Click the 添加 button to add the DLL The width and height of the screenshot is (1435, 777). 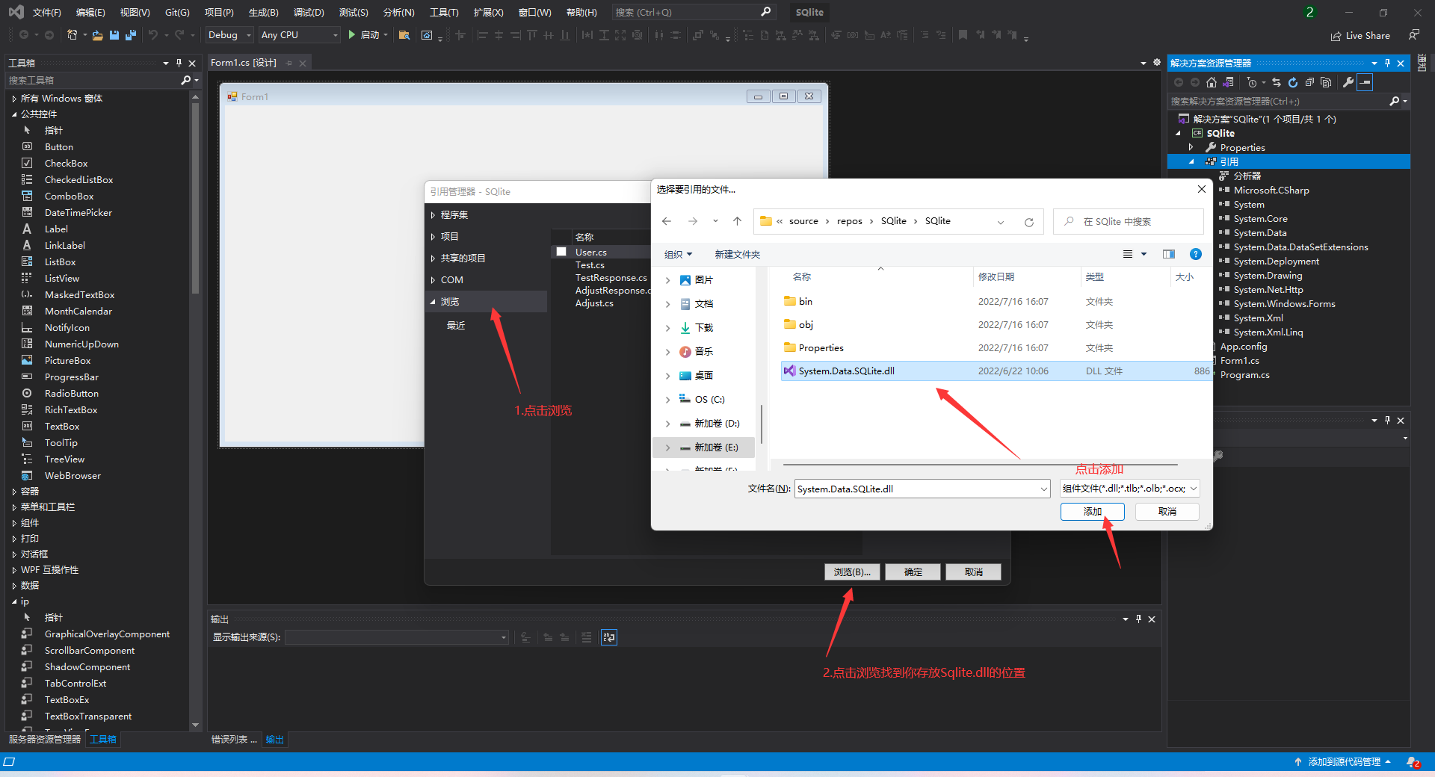(1092, 512)
